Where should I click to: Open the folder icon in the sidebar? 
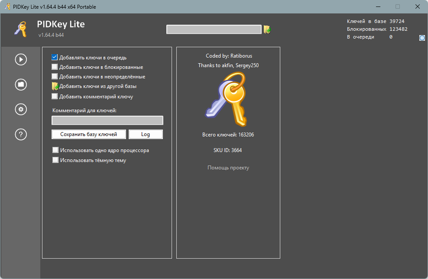tap(21, 84)
